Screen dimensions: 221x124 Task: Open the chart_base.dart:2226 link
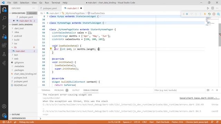click(x=200, y=98)
